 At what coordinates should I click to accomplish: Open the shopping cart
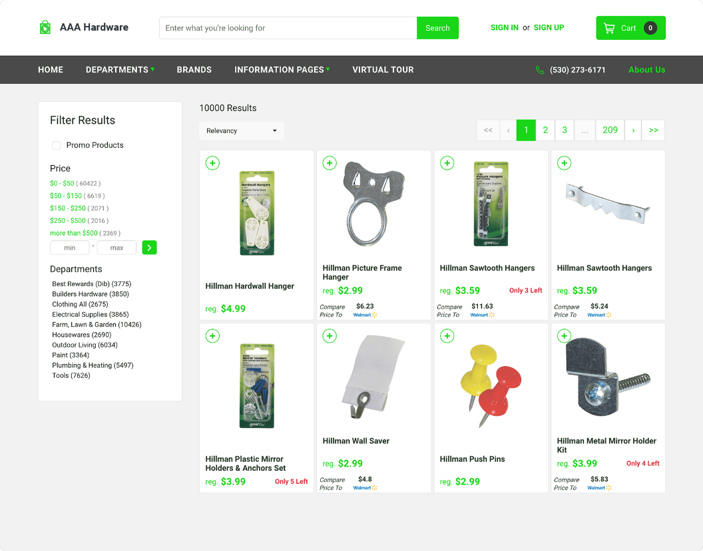pos(630,28)
